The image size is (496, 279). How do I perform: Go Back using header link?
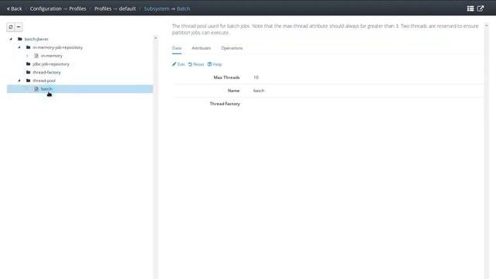[15, 9]
